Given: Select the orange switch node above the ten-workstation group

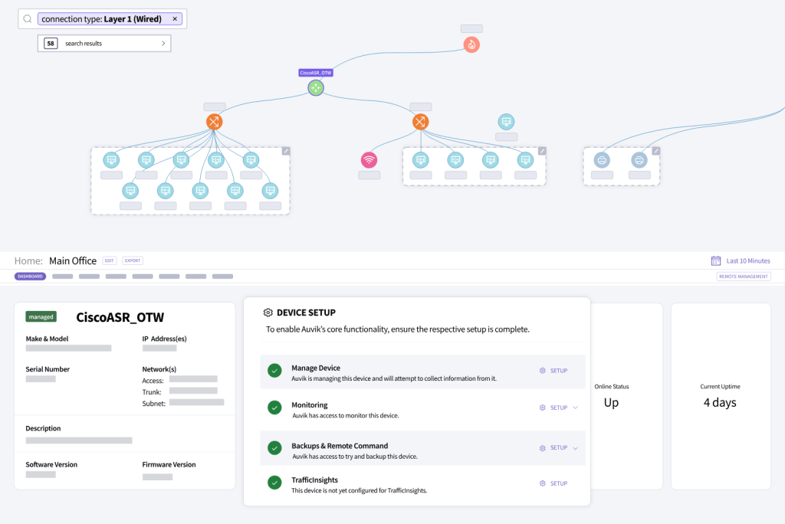Looking at the screenshot, I should pyautogui.click(x=215, y=122).
